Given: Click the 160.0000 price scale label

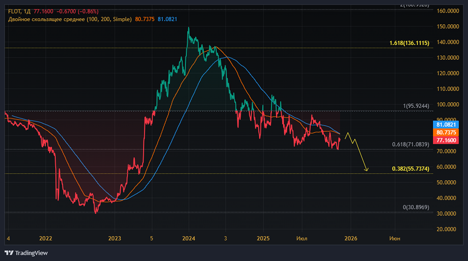Looking at the screenshot, I should 448,11.
